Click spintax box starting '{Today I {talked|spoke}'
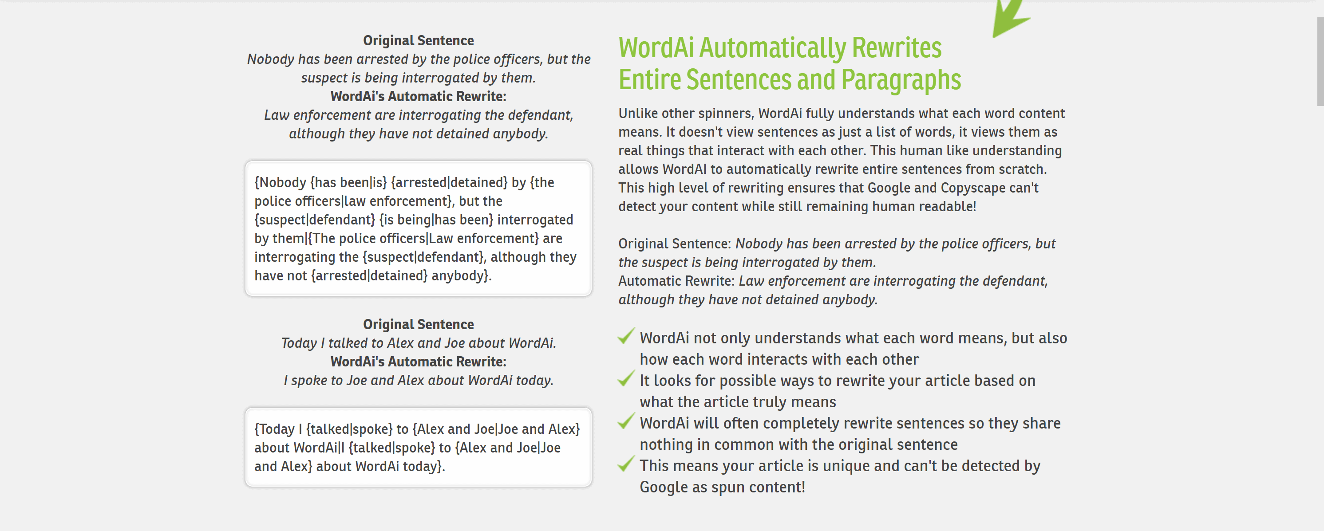The image size is (1324, 531). (419, 447)
